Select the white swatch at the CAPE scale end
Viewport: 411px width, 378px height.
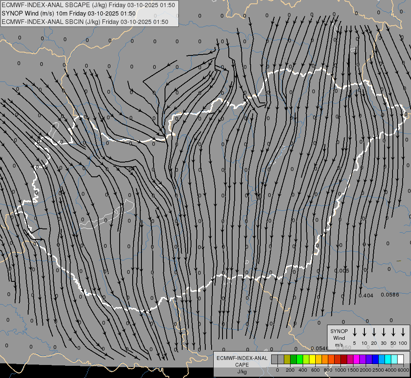pos(401,359)
